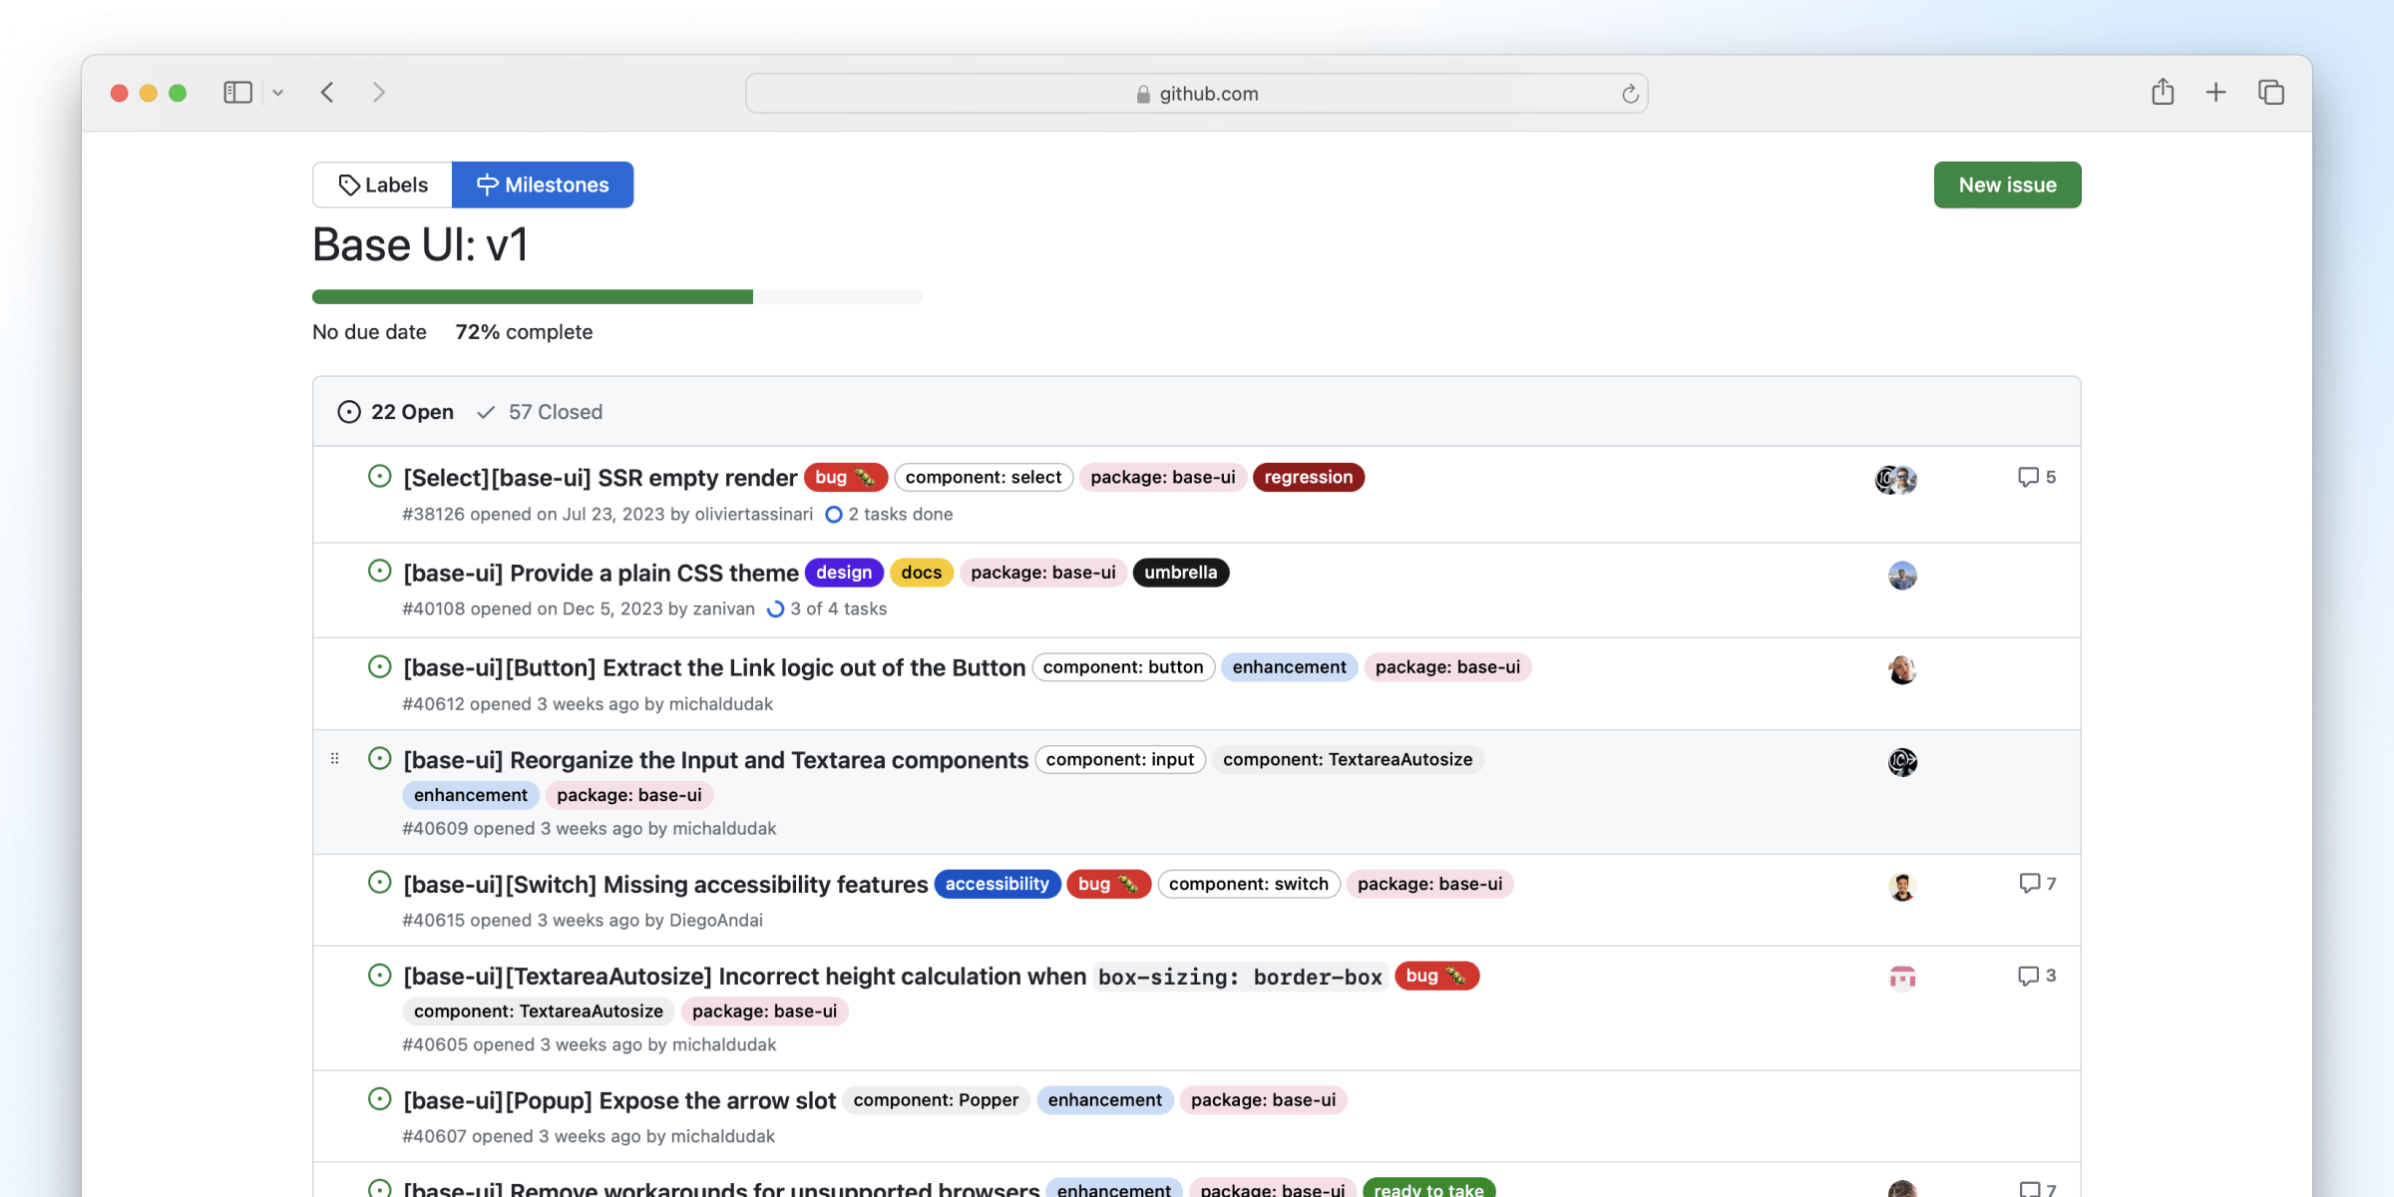Expand the back navigation browser control

pyautogui.click(x=325, y=93)
